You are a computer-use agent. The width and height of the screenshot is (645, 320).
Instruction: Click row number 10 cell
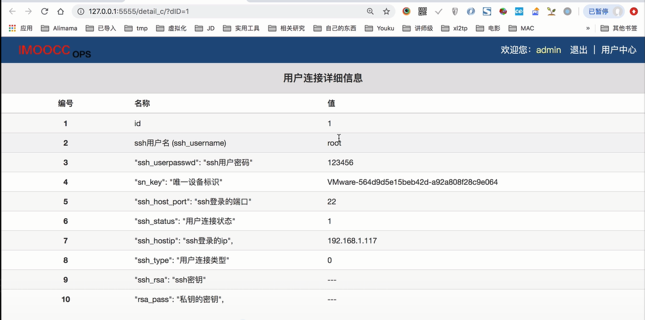65,299
